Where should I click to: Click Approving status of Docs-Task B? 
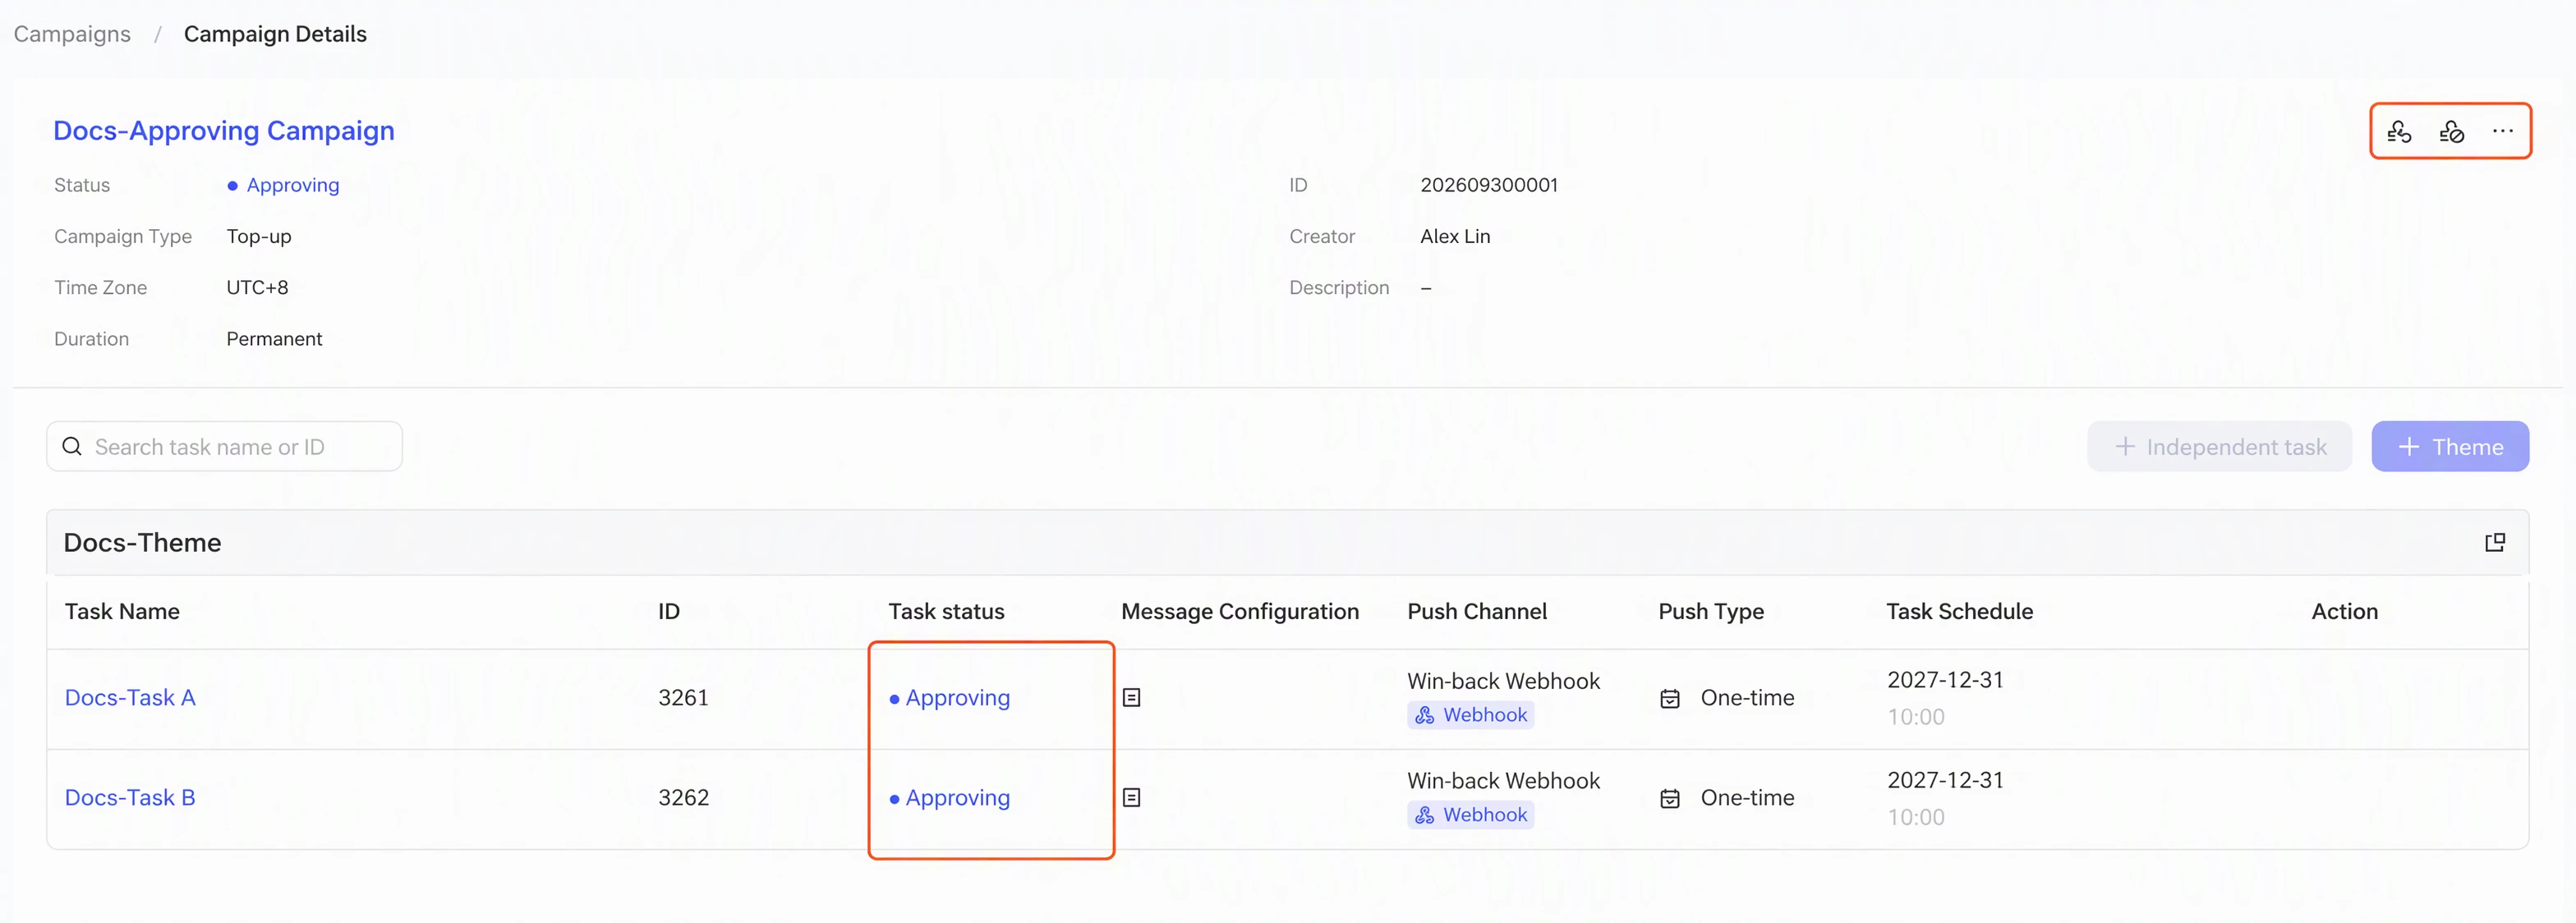949,797
